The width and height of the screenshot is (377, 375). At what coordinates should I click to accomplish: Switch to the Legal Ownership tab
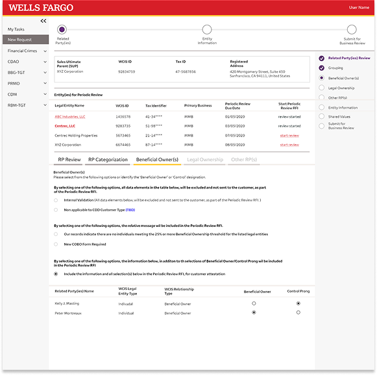click(205, 160)
